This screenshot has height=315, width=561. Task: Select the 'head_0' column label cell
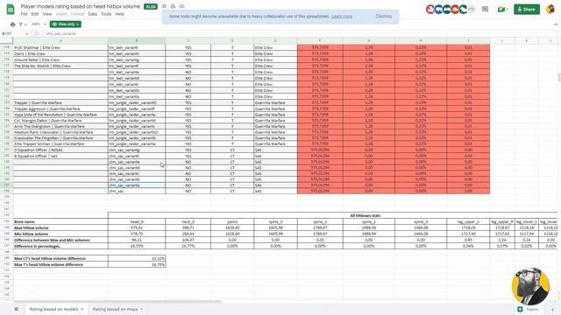click(x=137, y=221)
